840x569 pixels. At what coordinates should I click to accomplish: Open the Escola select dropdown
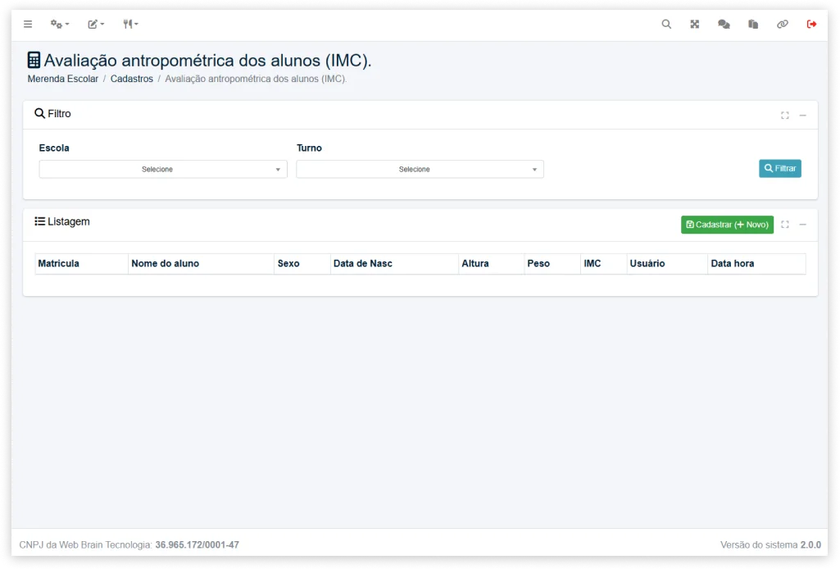click(x=163, y=170)
